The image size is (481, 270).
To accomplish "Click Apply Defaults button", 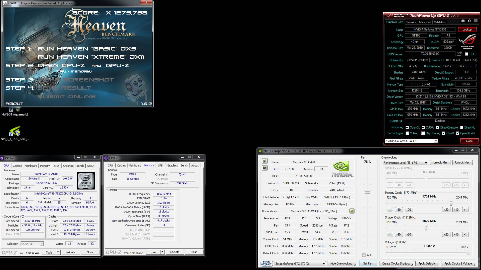I will tap(427, 263).
